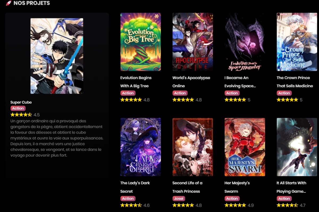Click the Her Majesty's Swarm title text

point(237,187)
